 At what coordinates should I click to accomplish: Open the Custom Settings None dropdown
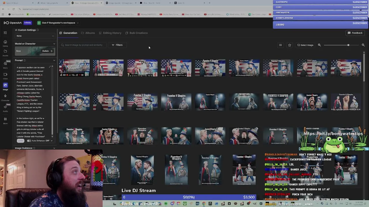[35, 36]
